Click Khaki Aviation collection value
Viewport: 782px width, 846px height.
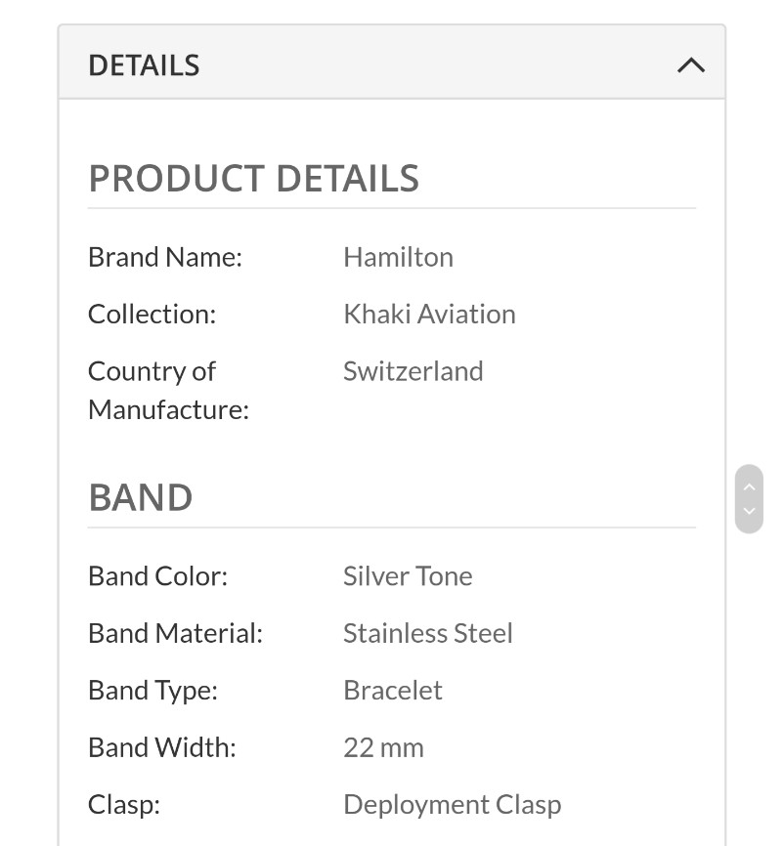pyautogui.click(x=429, y=314)
